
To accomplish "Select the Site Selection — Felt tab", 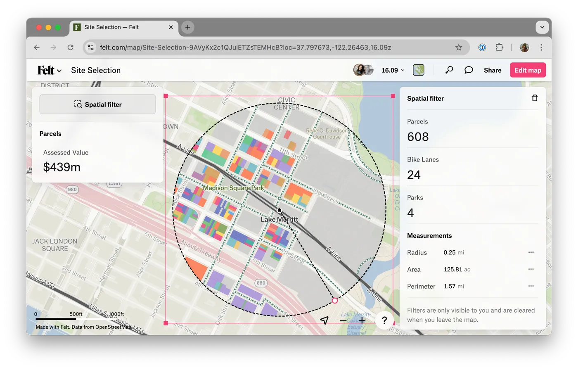I will (124, 27).
